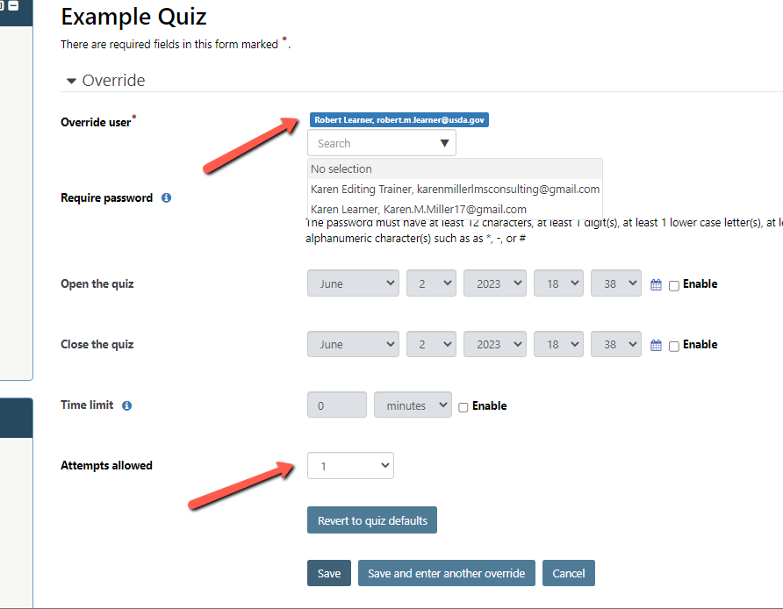Open the Open the quiz month dropdown
Image resolution: width=783 pixels, height=609 pixels.
(352, 284)
